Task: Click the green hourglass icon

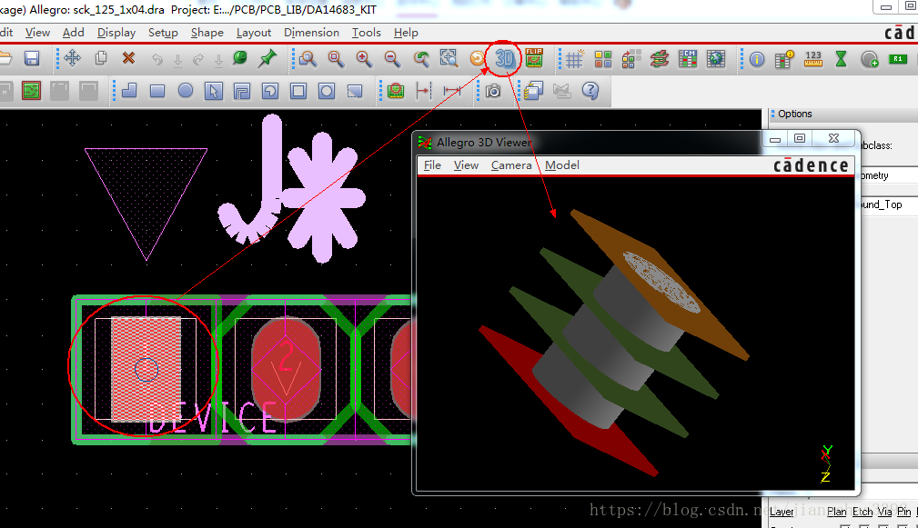Action: [842, 58]
